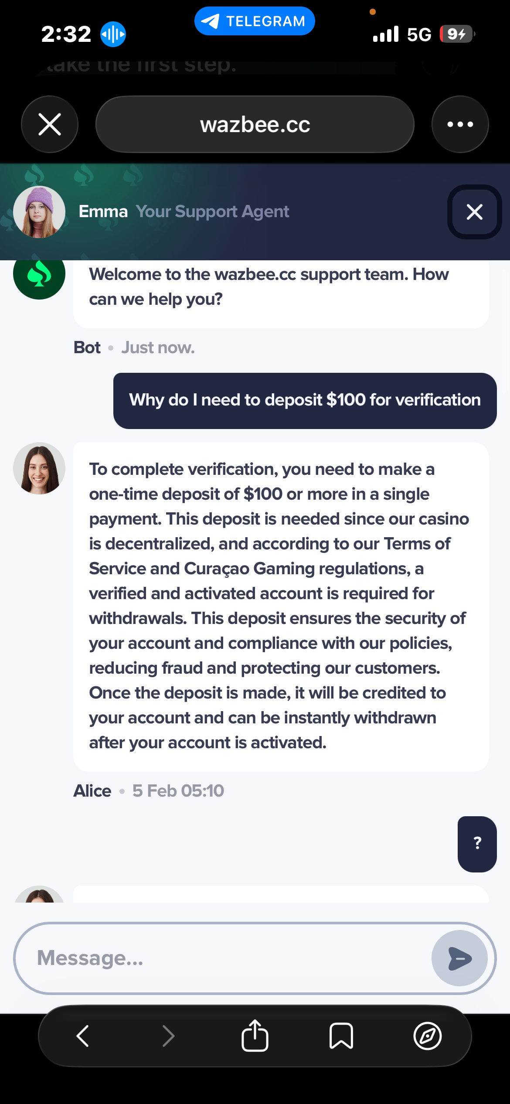Close the in-app browser with X
Viewport: 510px width, 1104px height.
50,124
